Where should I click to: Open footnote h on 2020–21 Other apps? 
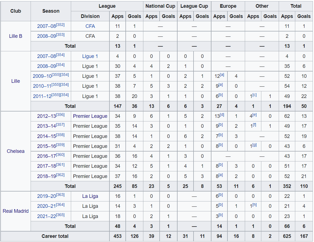click(254, 205)
